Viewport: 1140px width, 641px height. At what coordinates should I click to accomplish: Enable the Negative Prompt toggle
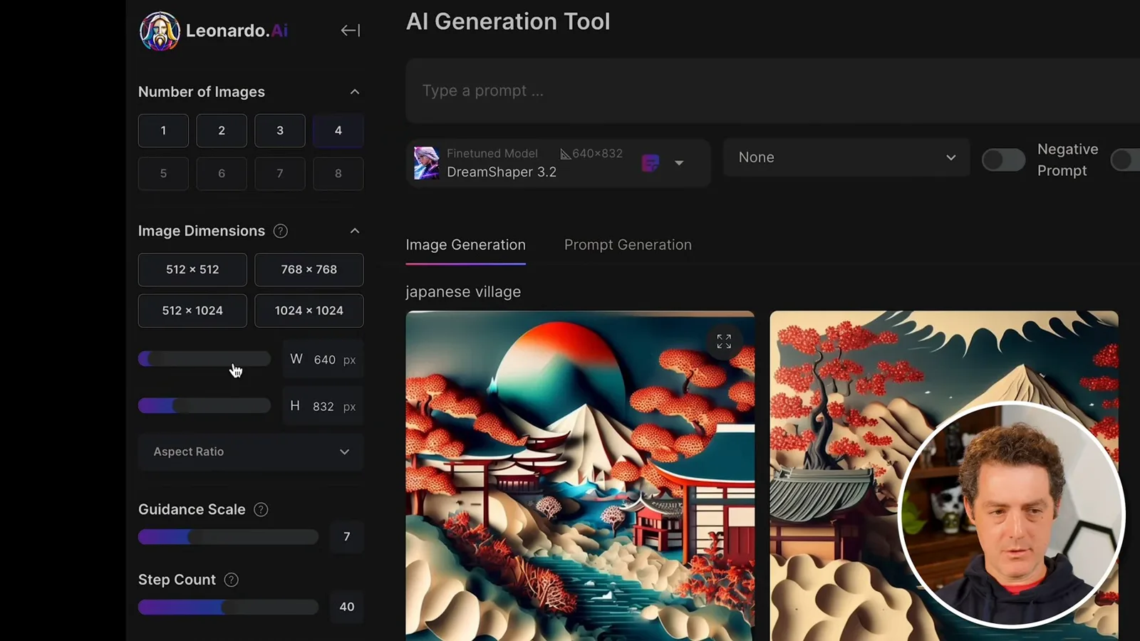click(x=1003, y=160)
